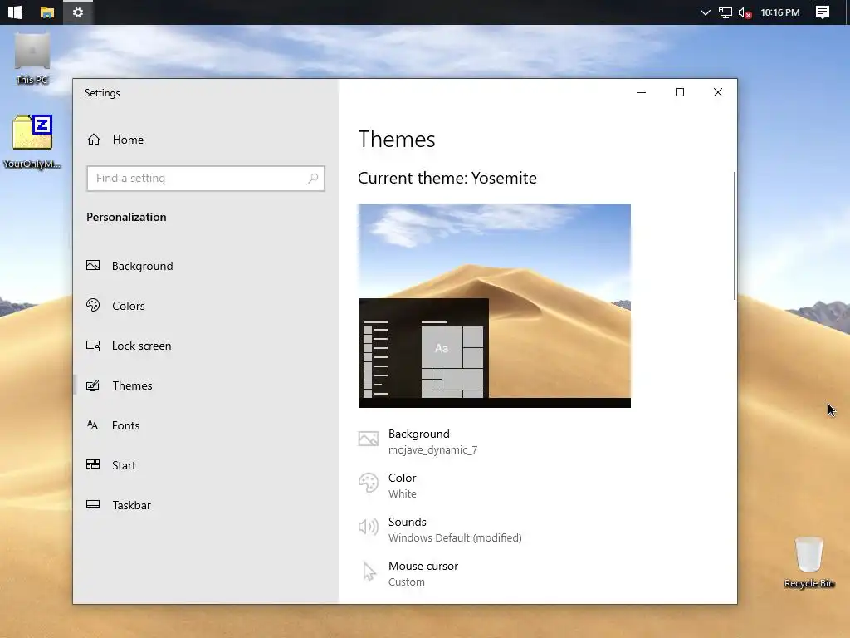
Task: Click the Themes sidebar icon
Action: 93,385
